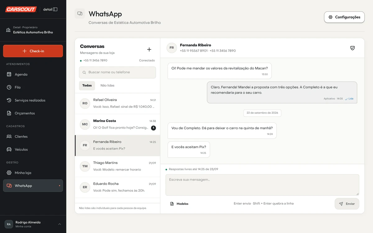This screenshot has height=233, width=373.
Task: Click the connected phone number +55 11 3456 7890
Action: click(x=95, y=61)
